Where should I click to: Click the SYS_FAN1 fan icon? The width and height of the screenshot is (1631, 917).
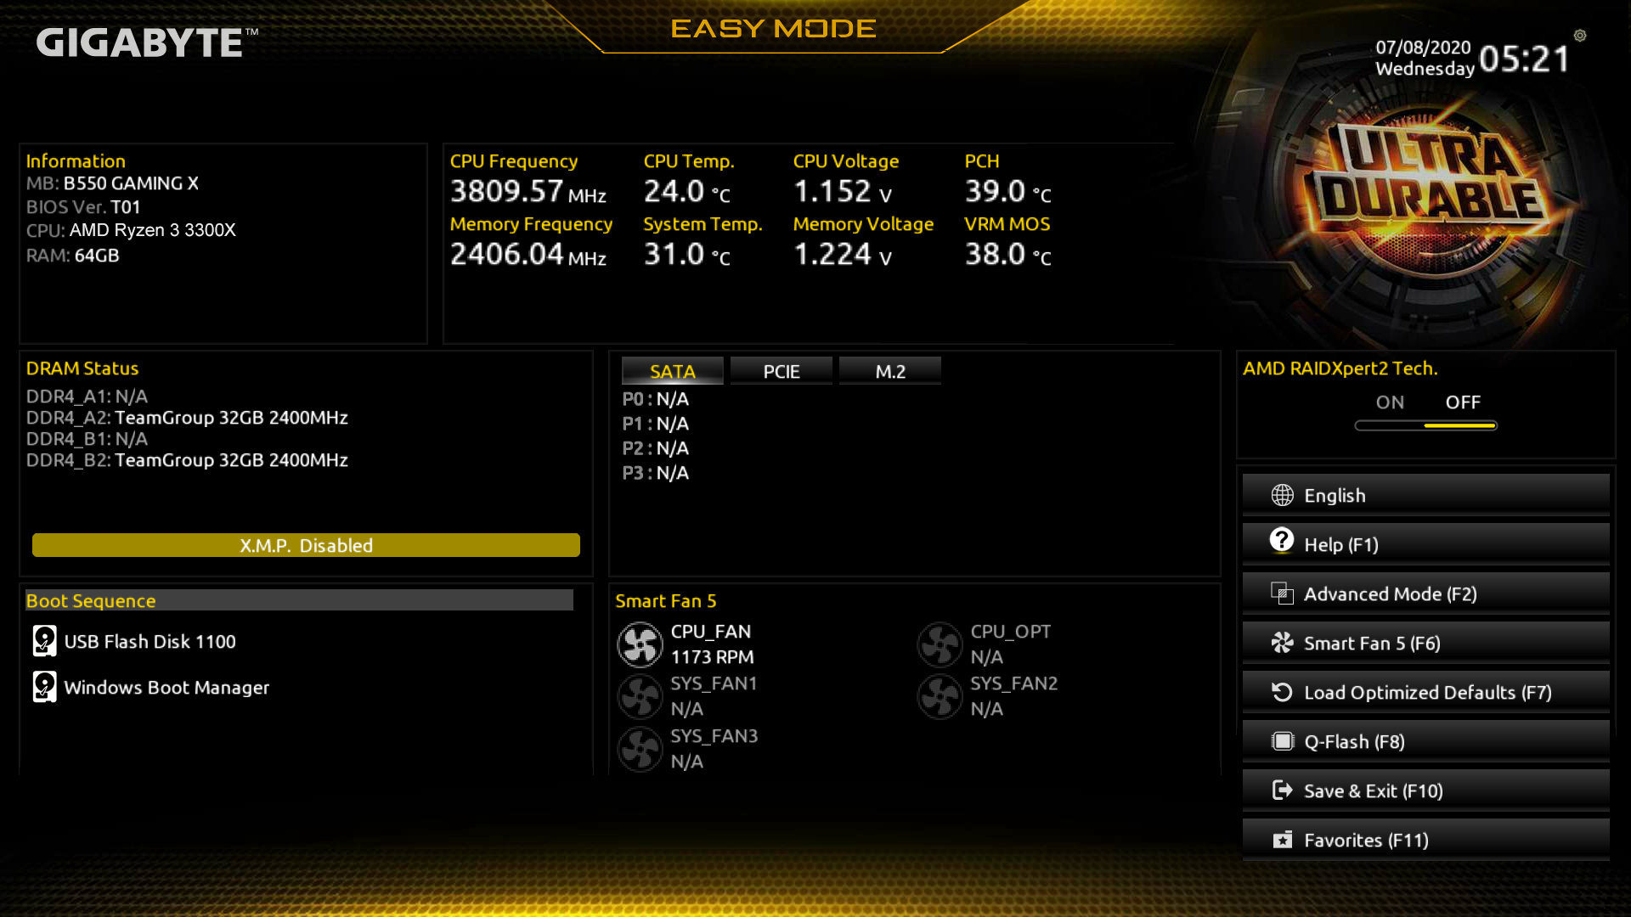click(x=640, y=695)
